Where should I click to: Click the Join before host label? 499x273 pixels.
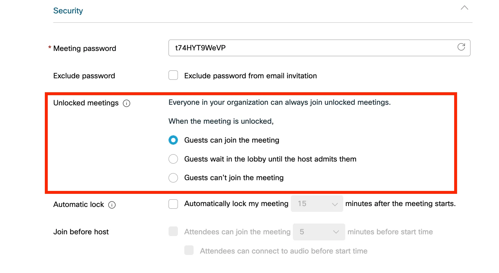pos(81,232)
